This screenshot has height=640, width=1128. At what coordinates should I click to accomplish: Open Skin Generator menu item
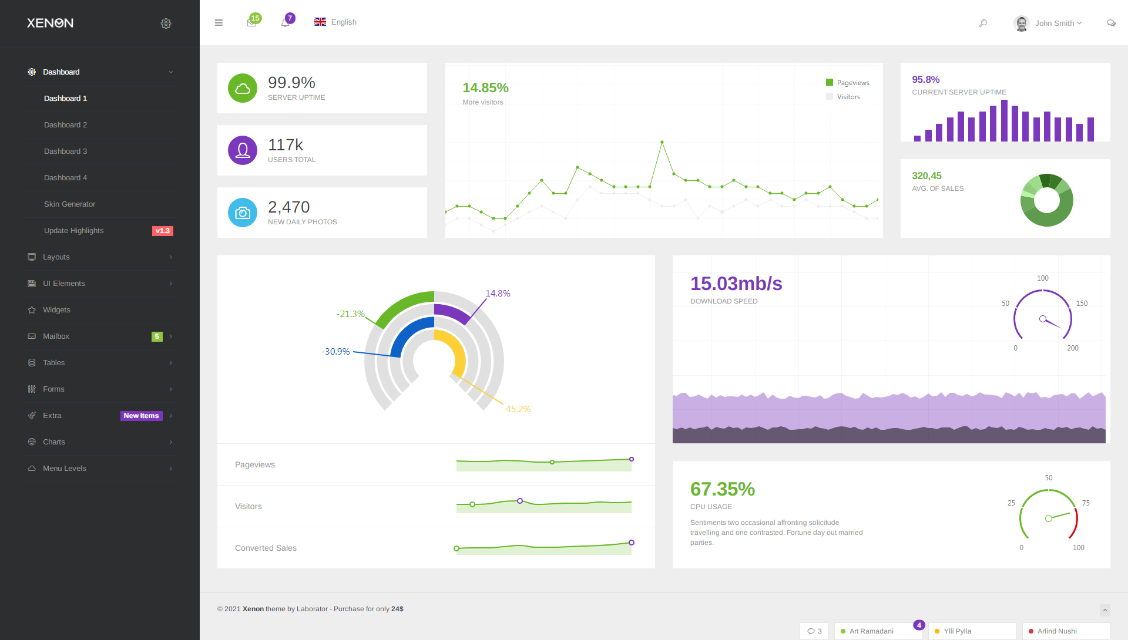pos(69,204)
